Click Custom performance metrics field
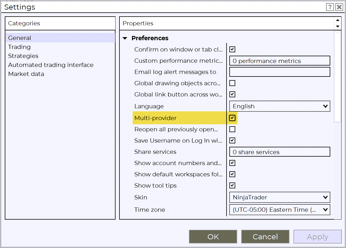 point(280,61)
